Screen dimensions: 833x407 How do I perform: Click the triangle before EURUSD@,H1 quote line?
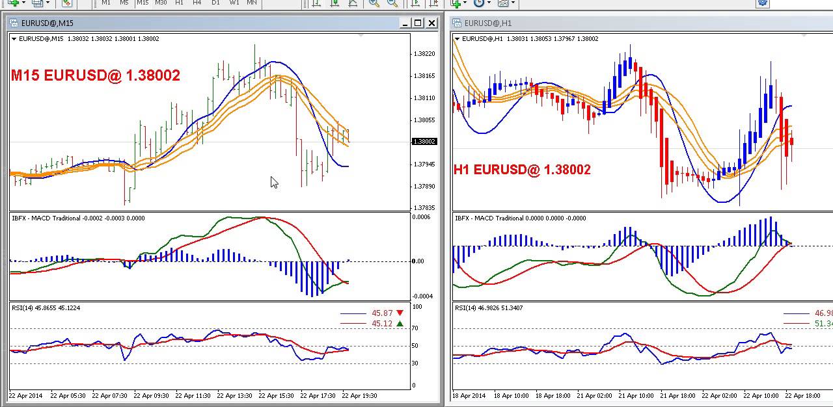click(457, 39)
